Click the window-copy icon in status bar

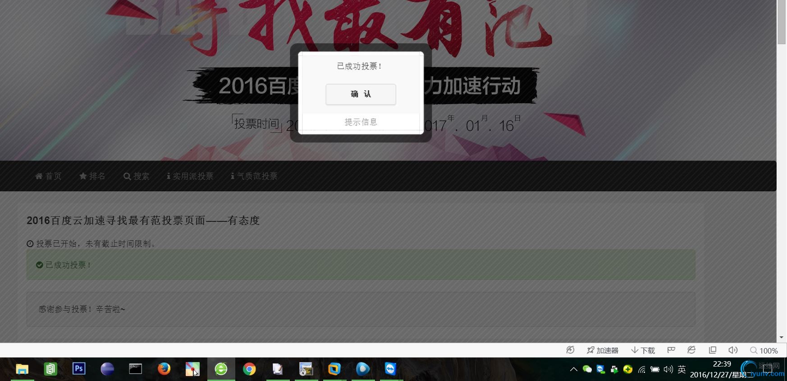tap(713, 350)
